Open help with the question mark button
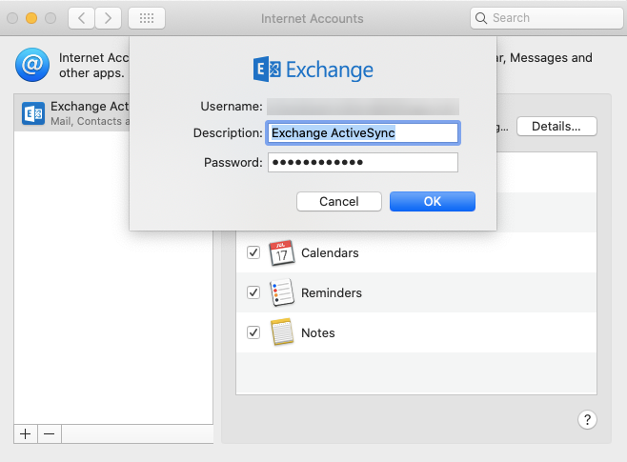Image resolution: width=627 pixels, height=462 pixels. click(587, 420)
